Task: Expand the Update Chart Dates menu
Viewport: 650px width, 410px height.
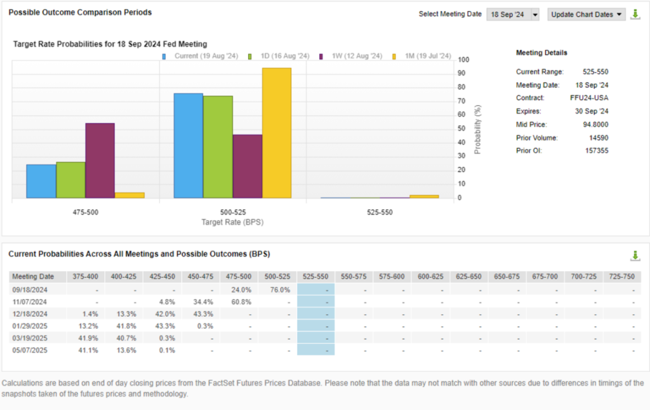Action: 586,15
